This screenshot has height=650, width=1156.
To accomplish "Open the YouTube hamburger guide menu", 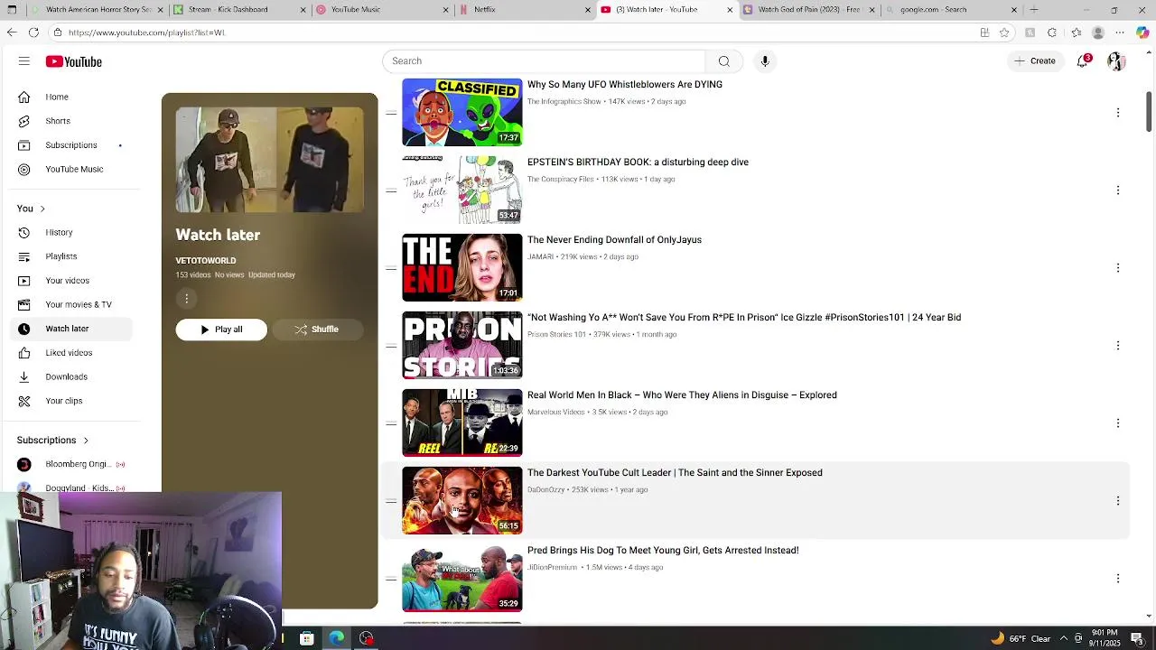I will tap(24, 61).
